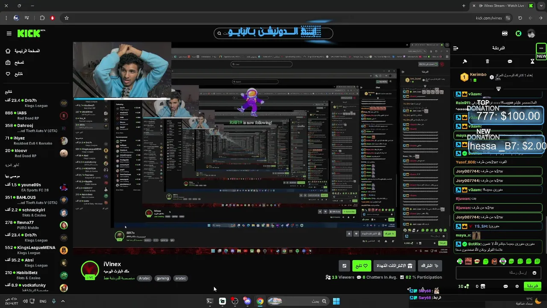Click the speech bubble icon in chat toolbar

point(510,62)
